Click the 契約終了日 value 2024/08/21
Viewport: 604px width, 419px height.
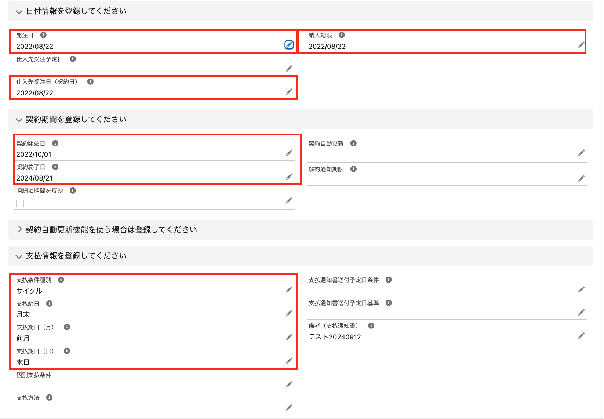[34, 178]
